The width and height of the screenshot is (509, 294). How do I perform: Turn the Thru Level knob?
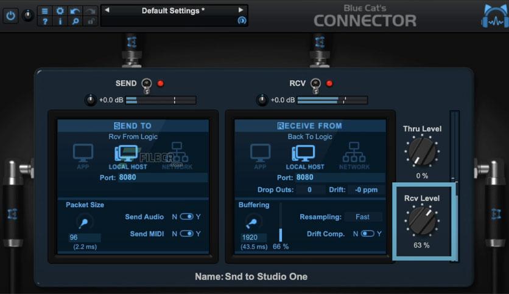point(422,151)
